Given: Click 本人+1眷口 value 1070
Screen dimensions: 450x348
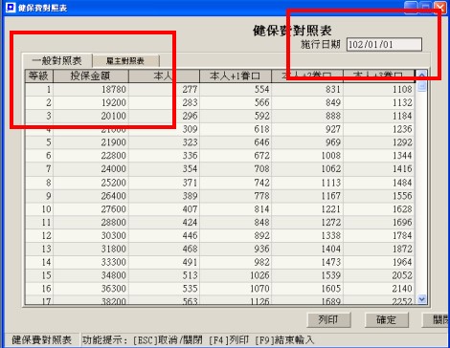Looking at the screenshot, I should (x=236, y=289).
